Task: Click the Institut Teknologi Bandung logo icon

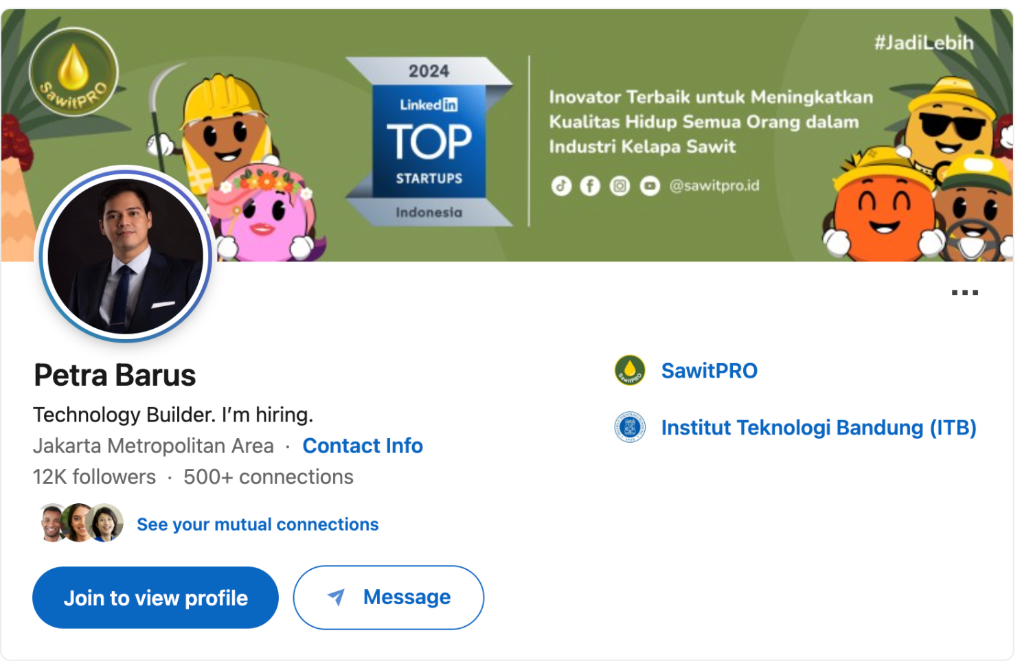Action: (x=630, y=427)
